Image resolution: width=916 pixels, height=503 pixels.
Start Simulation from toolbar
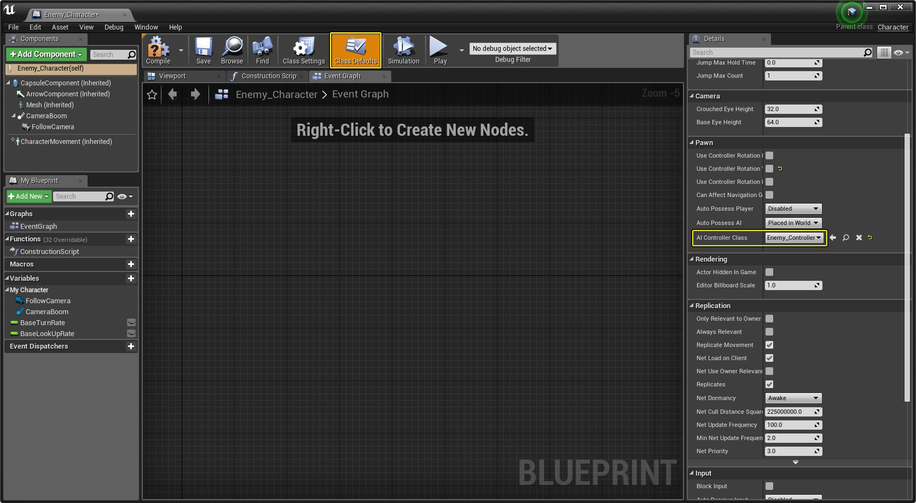(403, 50)
